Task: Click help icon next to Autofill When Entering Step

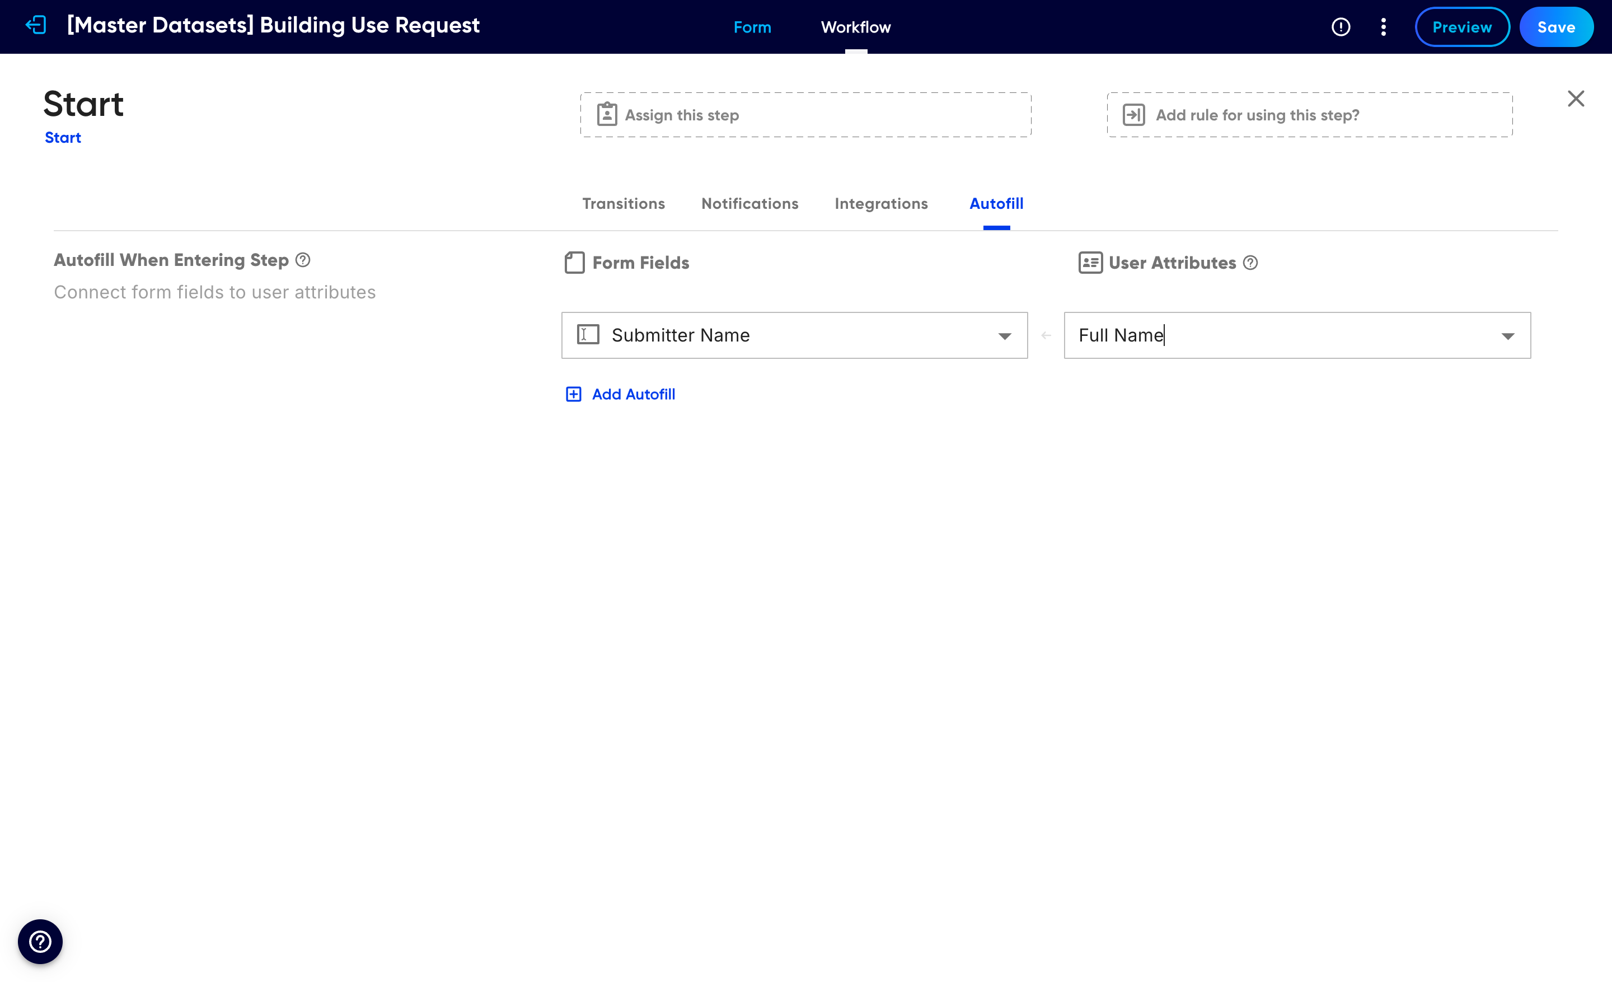Action: tap(302, 260)
